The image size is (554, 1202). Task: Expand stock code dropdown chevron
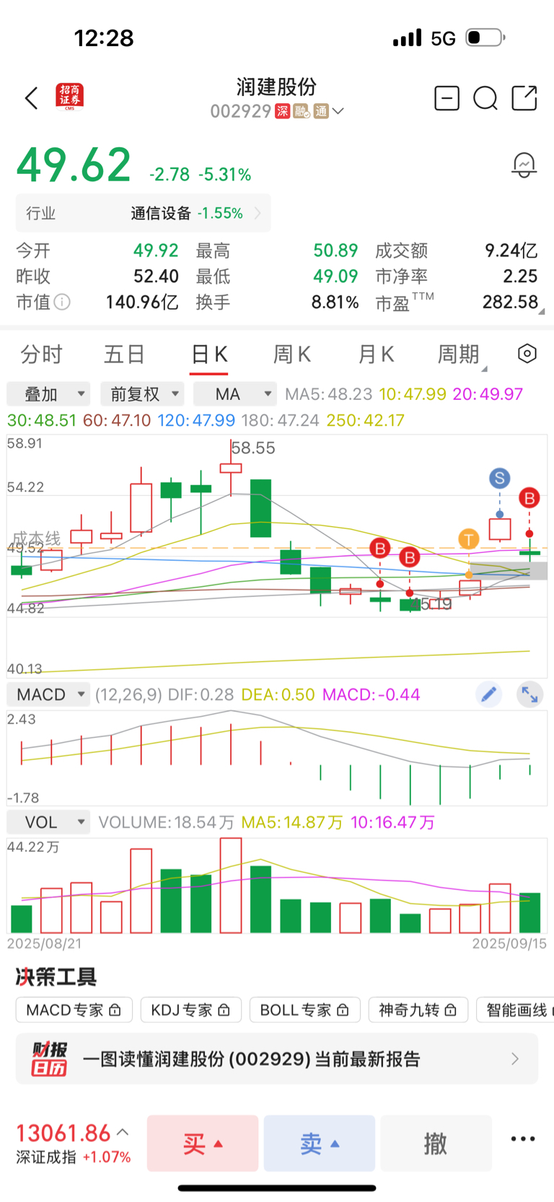coord(338,111)
